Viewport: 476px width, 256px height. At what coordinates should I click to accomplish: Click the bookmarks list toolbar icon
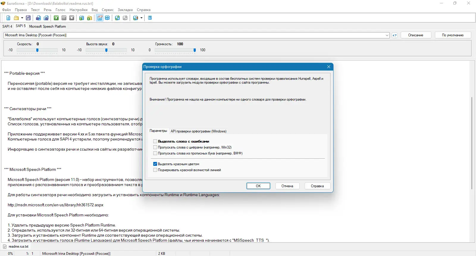coord(136,18)
